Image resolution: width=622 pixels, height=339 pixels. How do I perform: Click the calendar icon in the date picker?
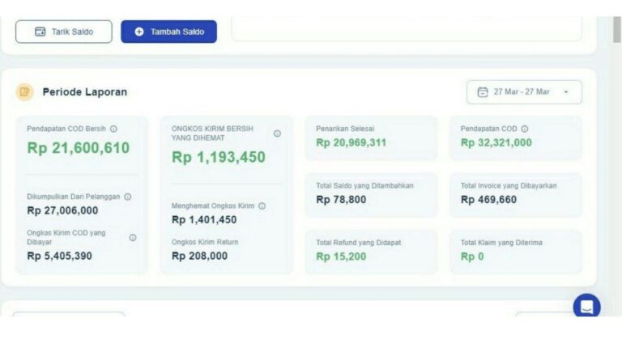coord(483,92)
